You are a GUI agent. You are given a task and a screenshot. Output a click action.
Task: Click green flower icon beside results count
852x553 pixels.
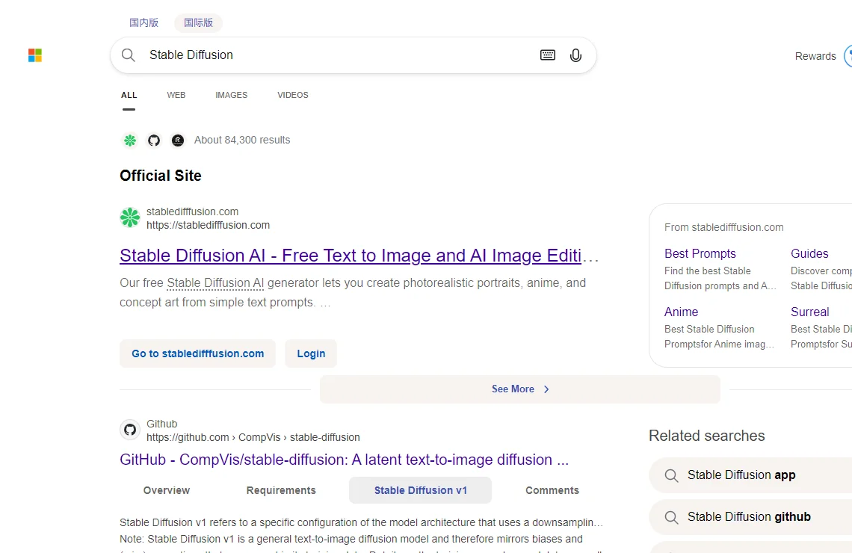coord(130,140)
